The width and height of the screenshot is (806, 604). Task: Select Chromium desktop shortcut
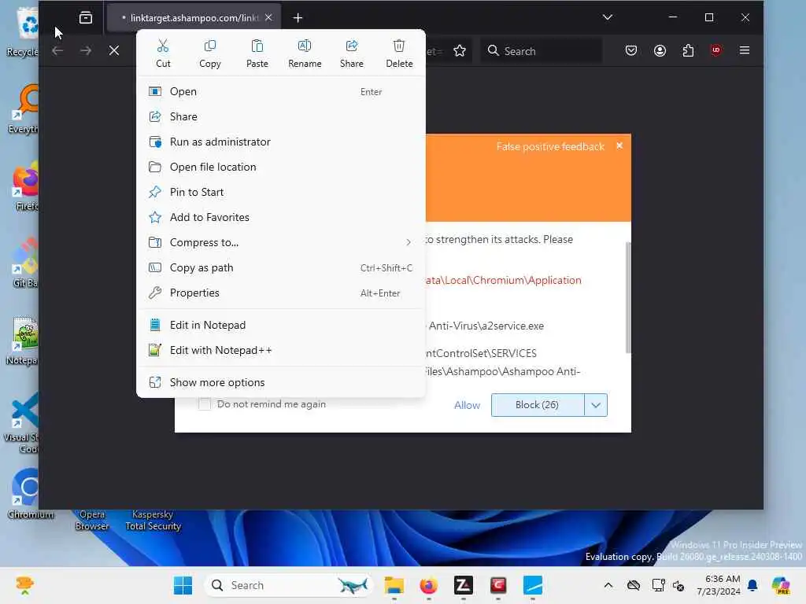(29, 494)
